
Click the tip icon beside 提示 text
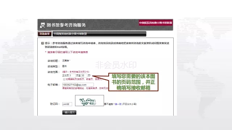[42, 43]
